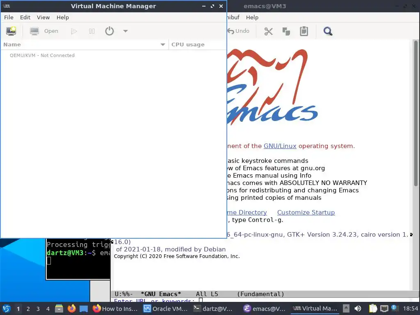This screenshot has height=315, width=420.
Task: Click the Copy icon in Emacs toolbar
Action: click(x=286, y=31)
